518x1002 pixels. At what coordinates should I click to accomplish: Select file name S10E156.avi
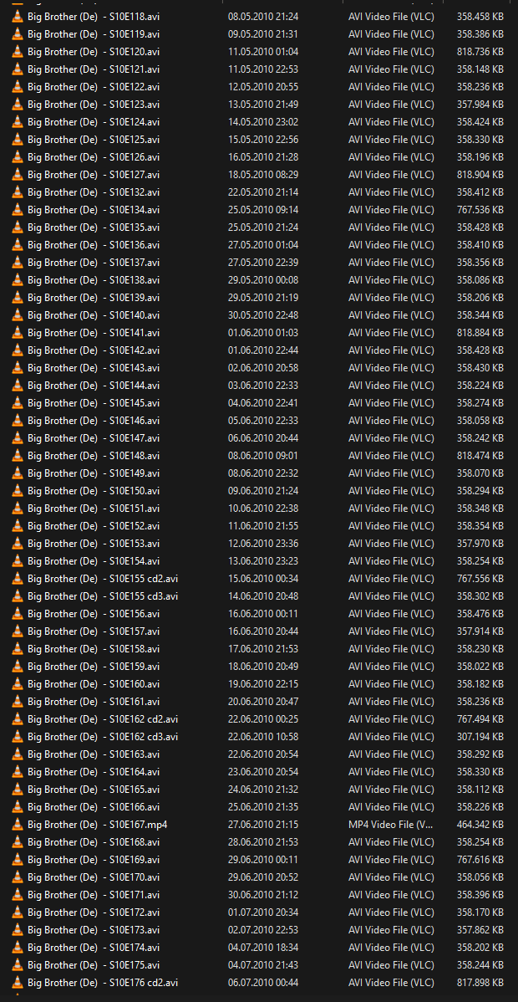pyautogui.click(x=94, y=613)
